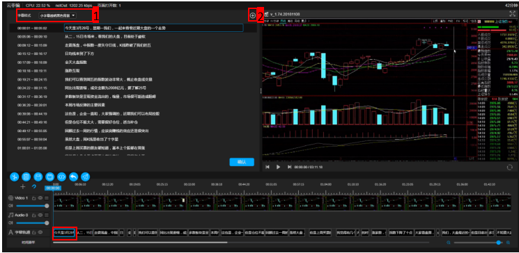Click the trash delete icon
The width and height of the screenshot is (519, 253).
pos(26,177)
